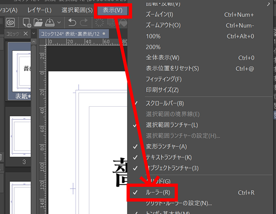The width and height of the screenshot is (276, 214).
Task: Close the コミック page manager tab
Action: pyautogui.click(x=26, y=34)
